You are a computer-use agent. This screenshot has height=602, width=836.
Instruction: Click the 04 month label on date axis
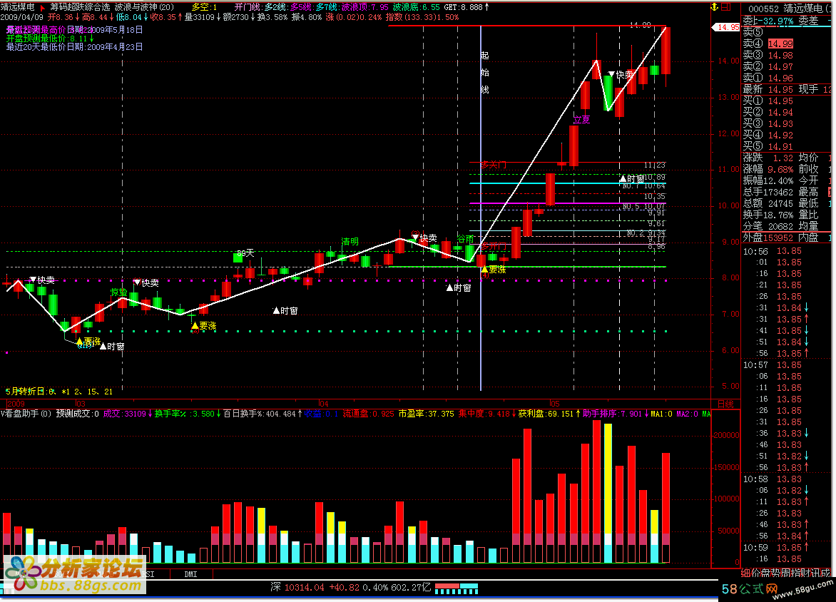pos(324,404)
